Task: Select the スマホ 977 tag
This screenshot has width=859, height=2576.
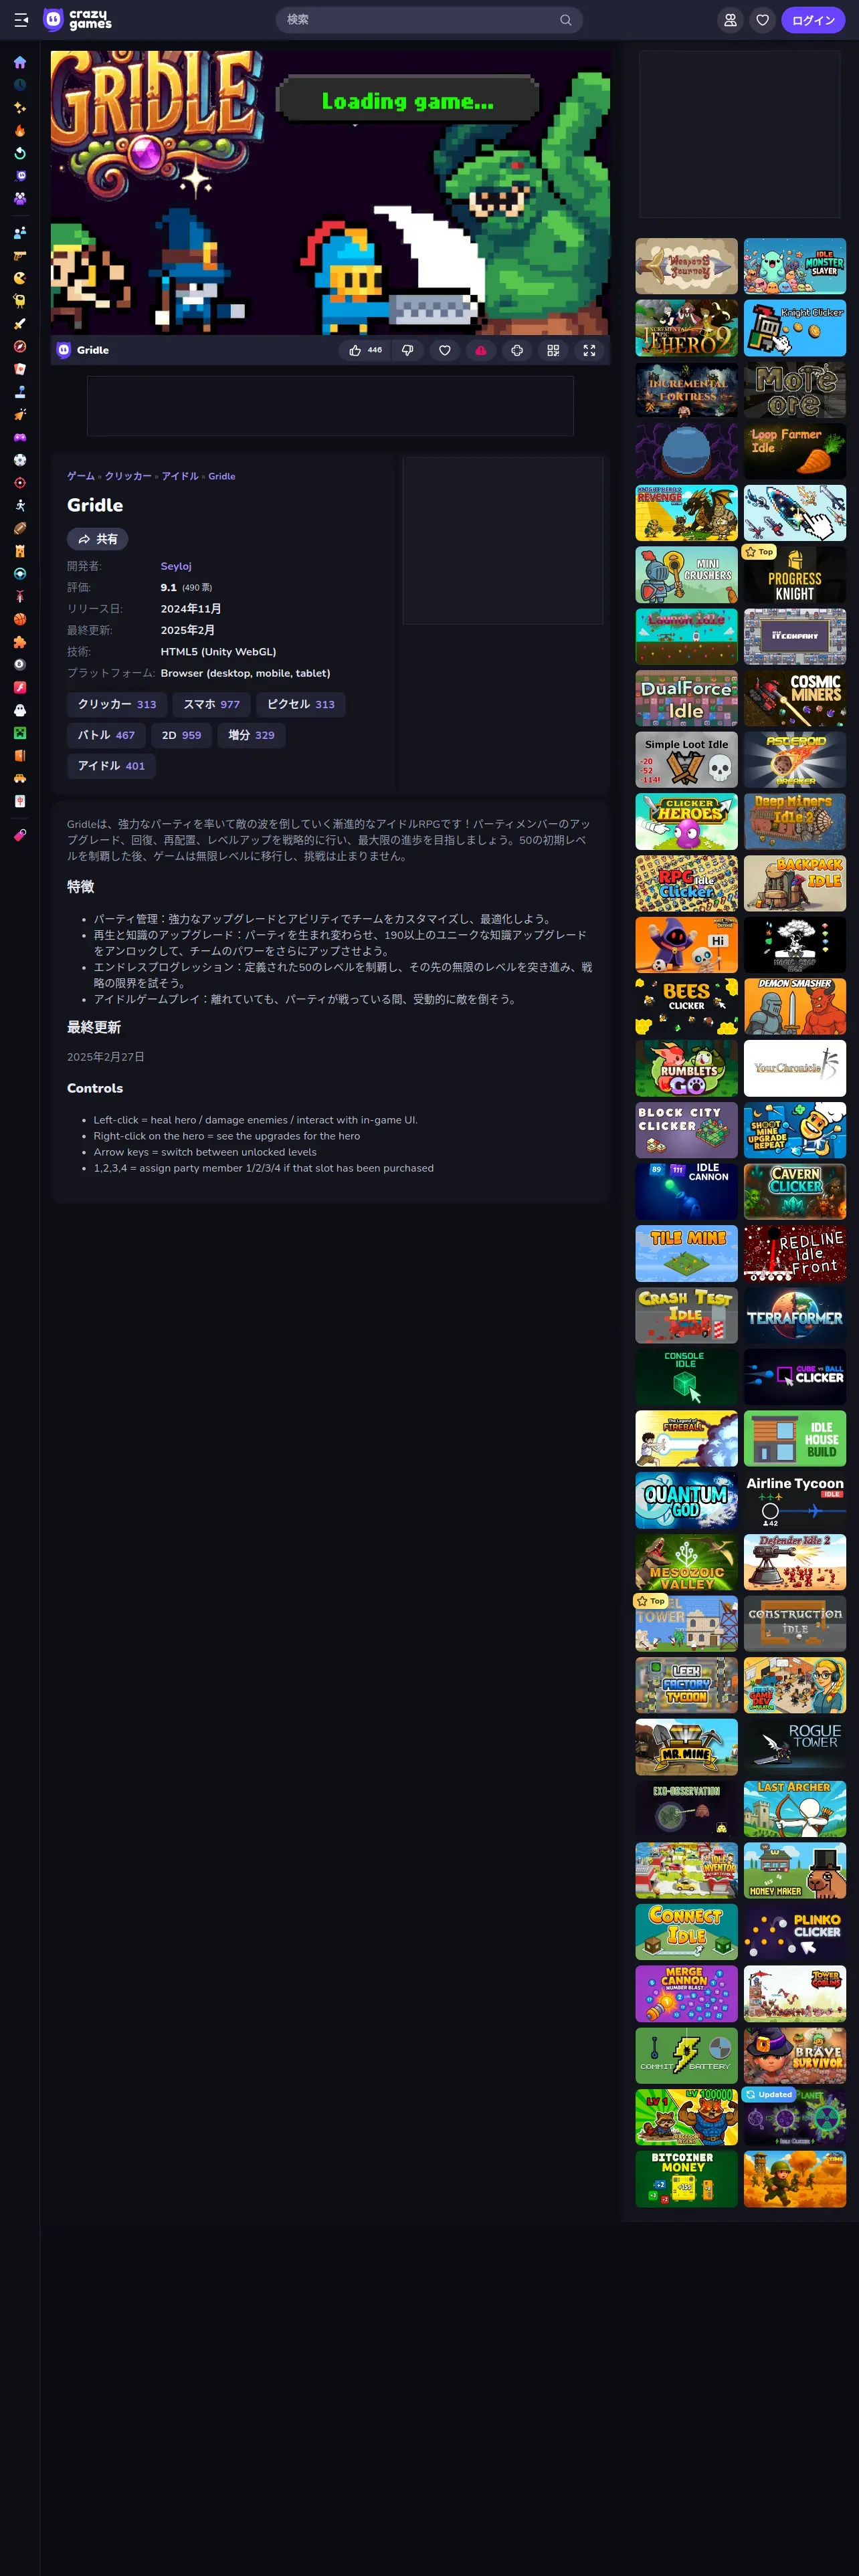Action: pyautogui.click(x=211, y=704)
